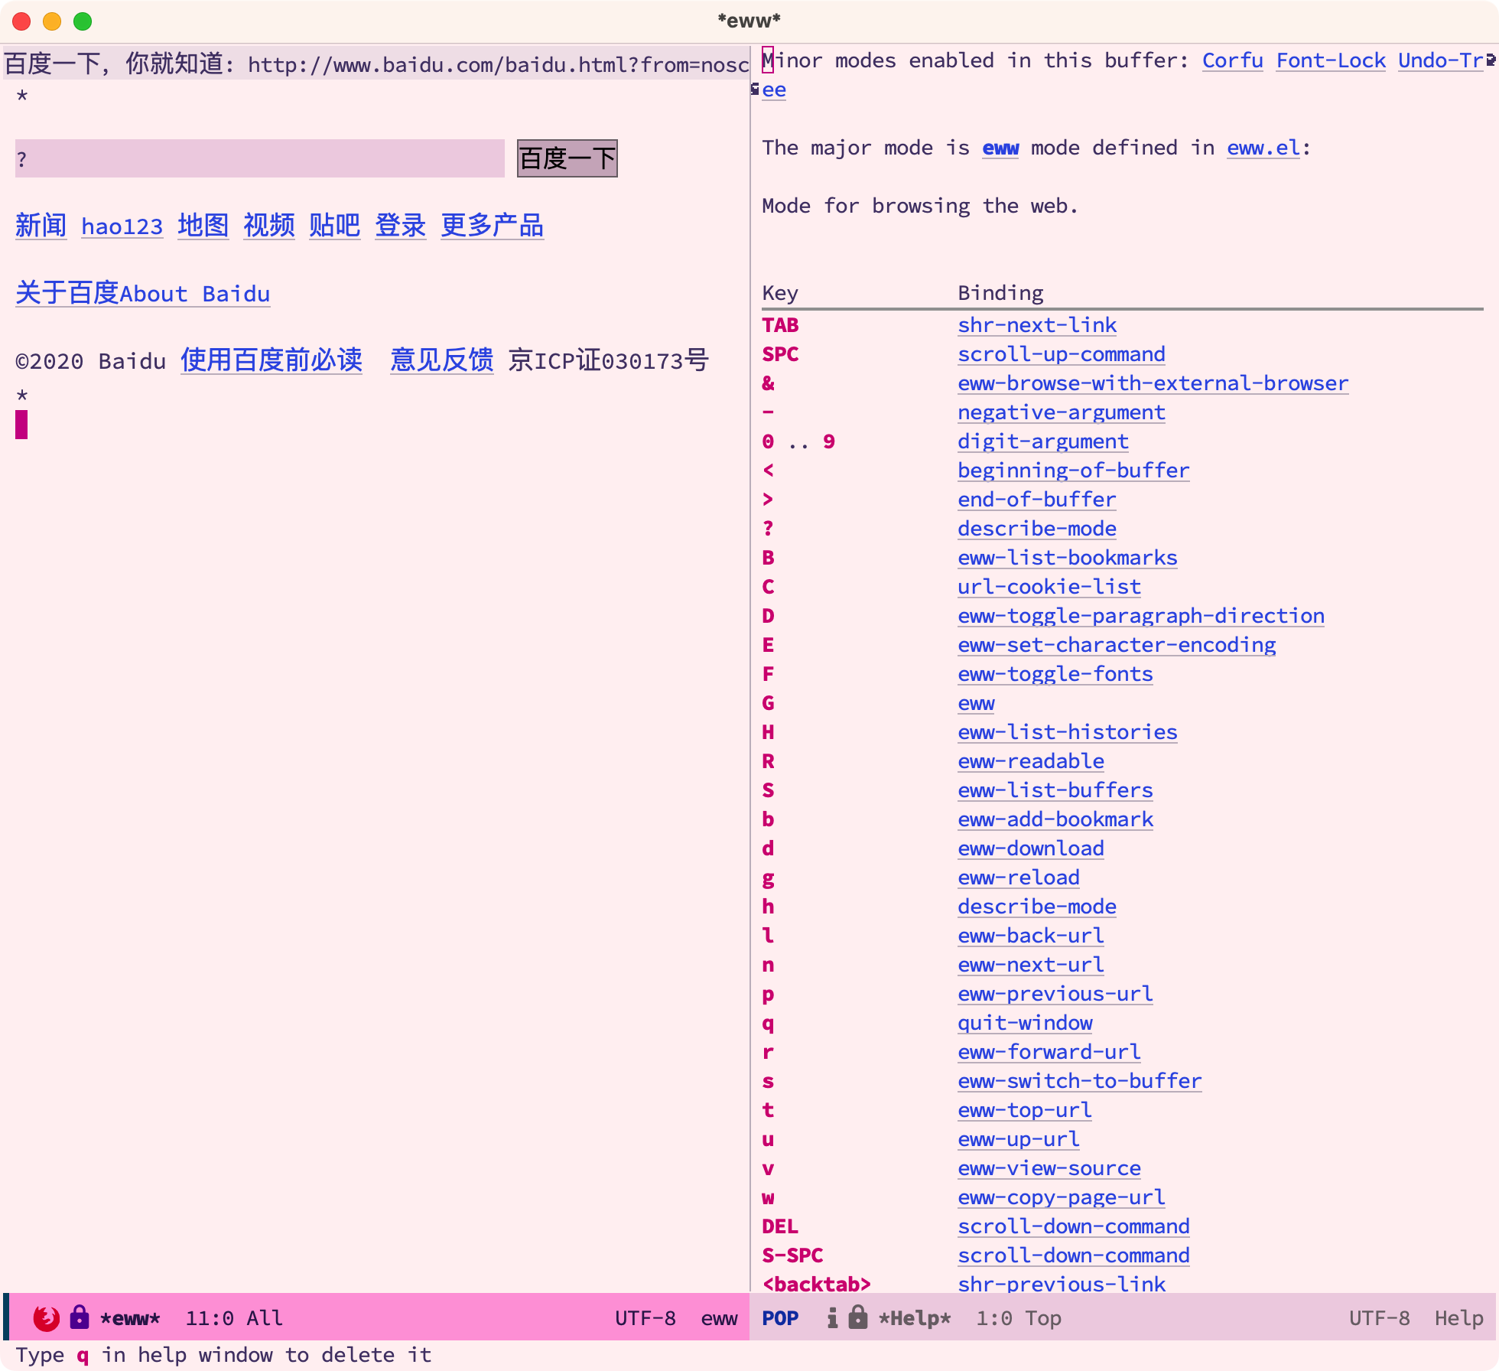The image size is (1499, 1371).
Task: Open the 地图 link
Action: point(203,226)
